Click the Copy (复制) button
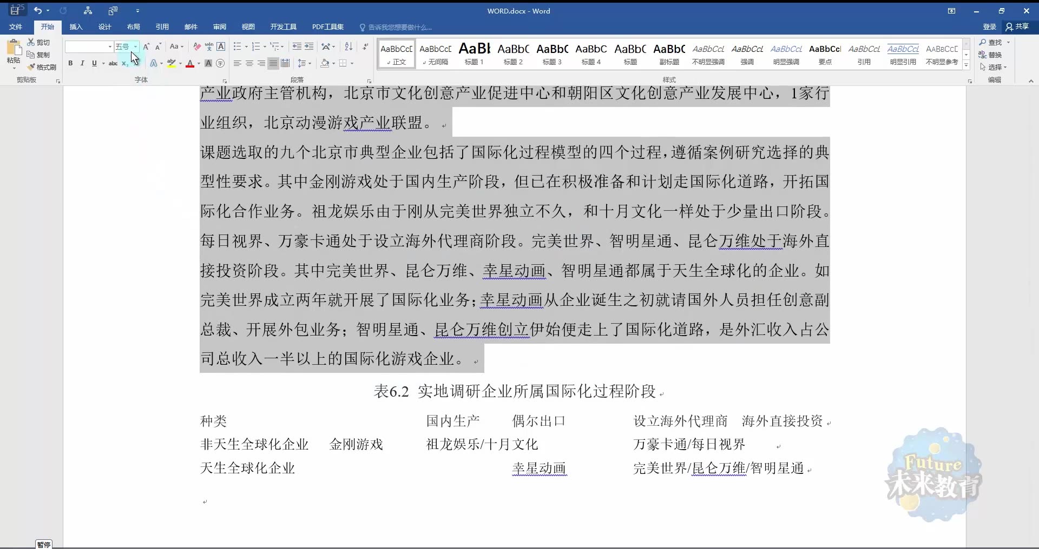This screenshot has height=549, width=1039. [38, 55]
